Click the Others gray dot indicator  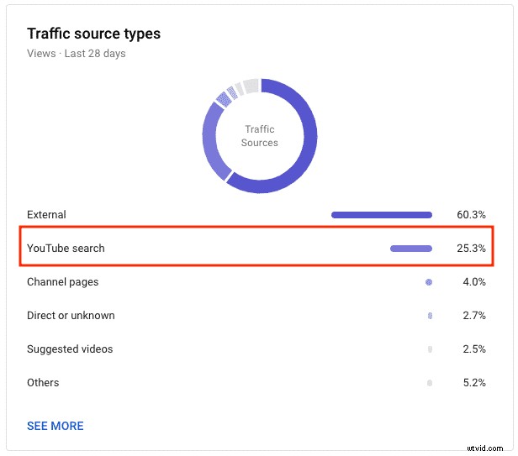(430, 383)
